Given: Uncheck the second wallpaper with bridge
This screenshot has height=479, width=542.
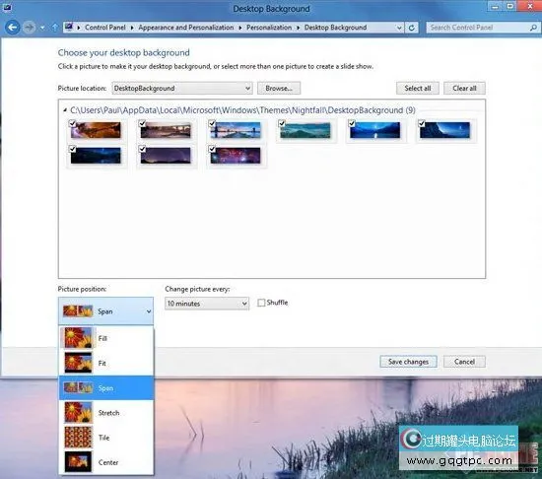Looking at the screenshot, I should [x=142, y=123].
